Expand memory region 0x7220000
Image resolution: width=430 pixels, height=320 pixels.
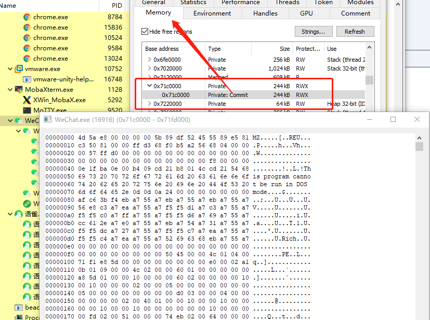pyautogui.click(x=149, y=103)
